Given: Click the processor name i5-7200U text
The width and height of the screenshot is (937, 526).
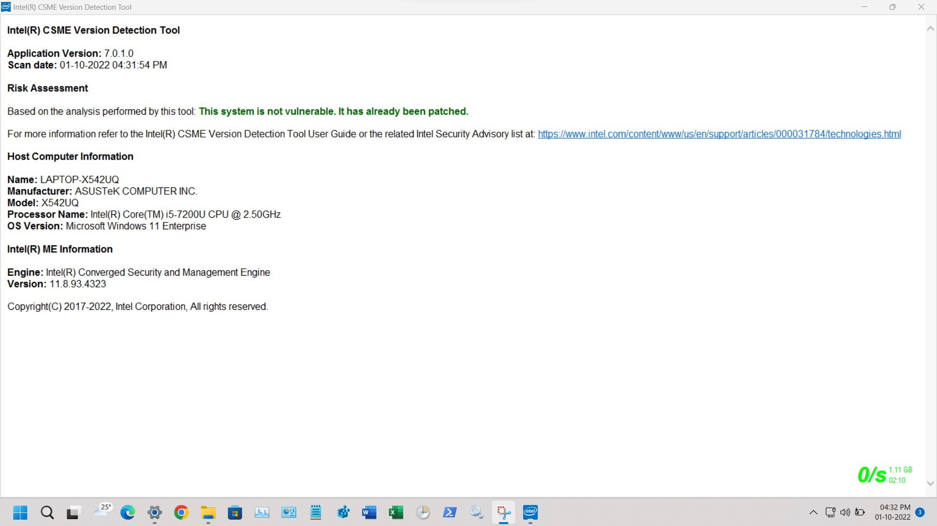Looking at the screenshot, I should pos(185,215).
